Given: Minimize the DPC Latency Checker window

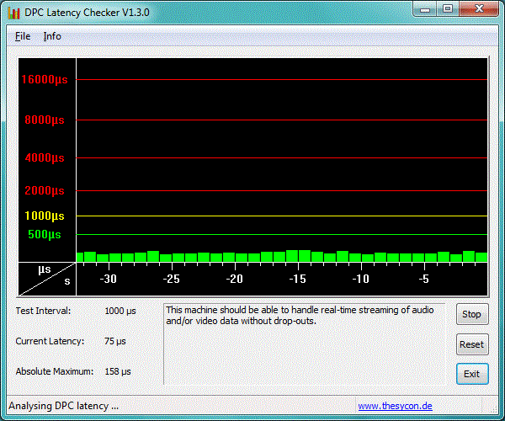Looking at the screenshot, I should (x=425, y=9).
